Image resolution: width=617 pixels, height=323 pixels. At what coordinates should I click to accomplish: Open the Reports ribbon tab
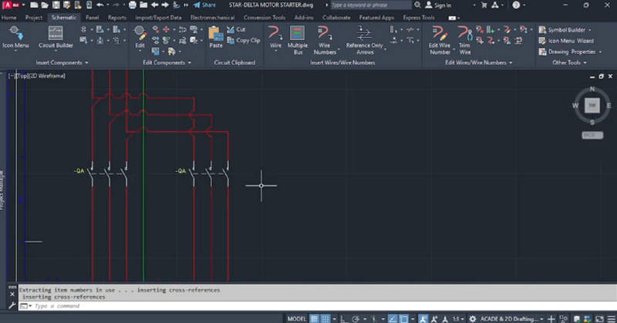(117, 18)
